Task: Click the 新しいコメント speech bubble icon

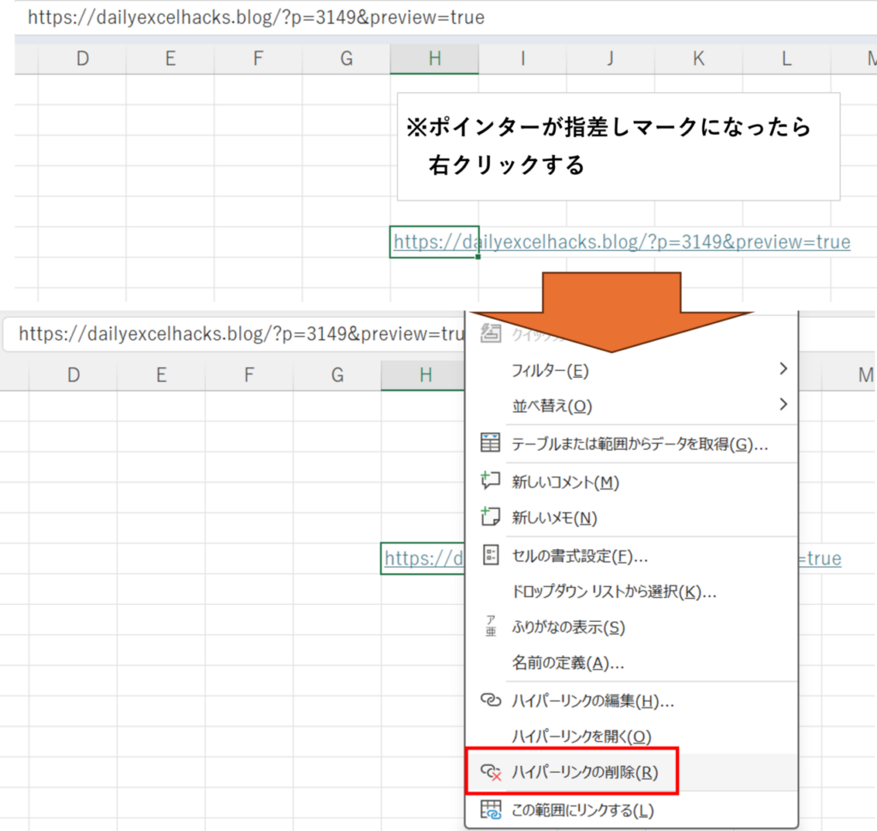Action: (x=491, y=481)
